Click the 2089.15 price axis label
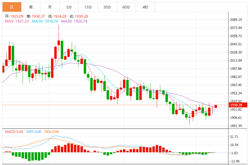 (x=236, y=20)
